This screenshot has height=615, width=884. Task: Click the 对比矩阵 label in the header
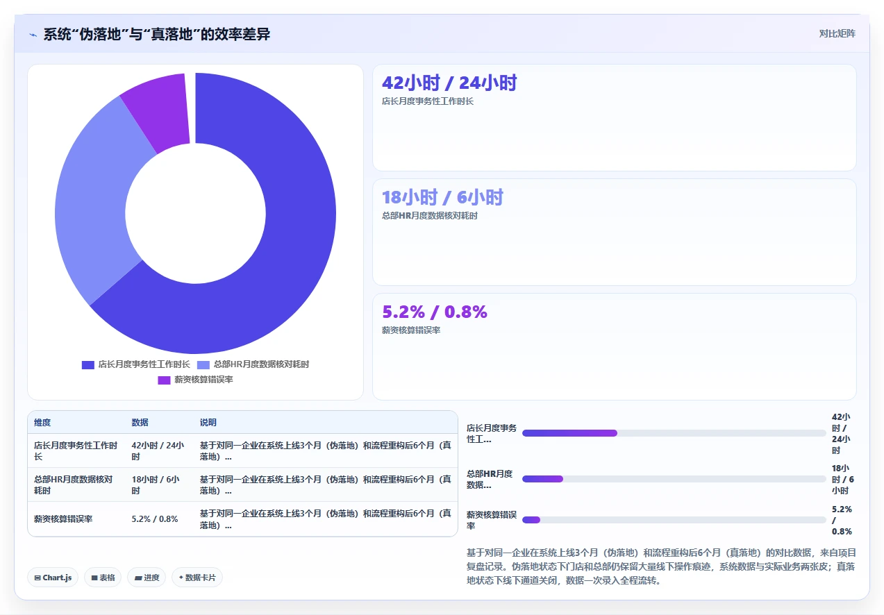coord(837,33)
